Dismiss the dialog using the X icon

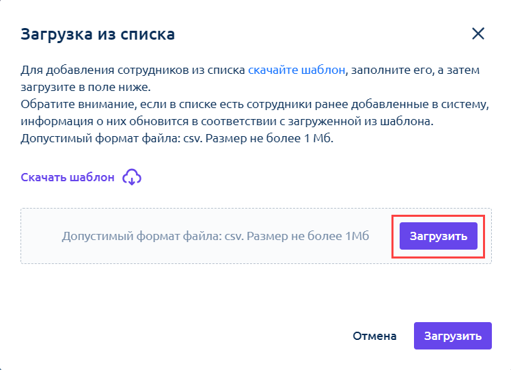tap(478, 34)
